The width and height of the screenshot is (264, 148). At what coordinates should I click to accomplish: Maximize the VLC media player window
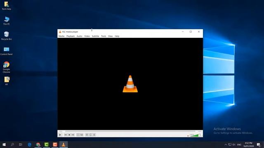(191, 32)
